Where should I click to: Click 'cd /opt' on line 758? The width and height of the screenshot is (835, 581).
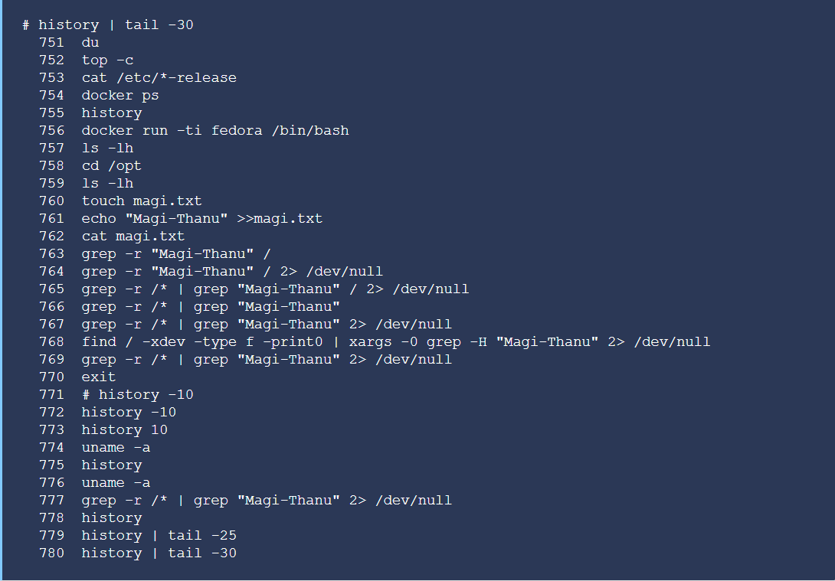coord(111,166)
